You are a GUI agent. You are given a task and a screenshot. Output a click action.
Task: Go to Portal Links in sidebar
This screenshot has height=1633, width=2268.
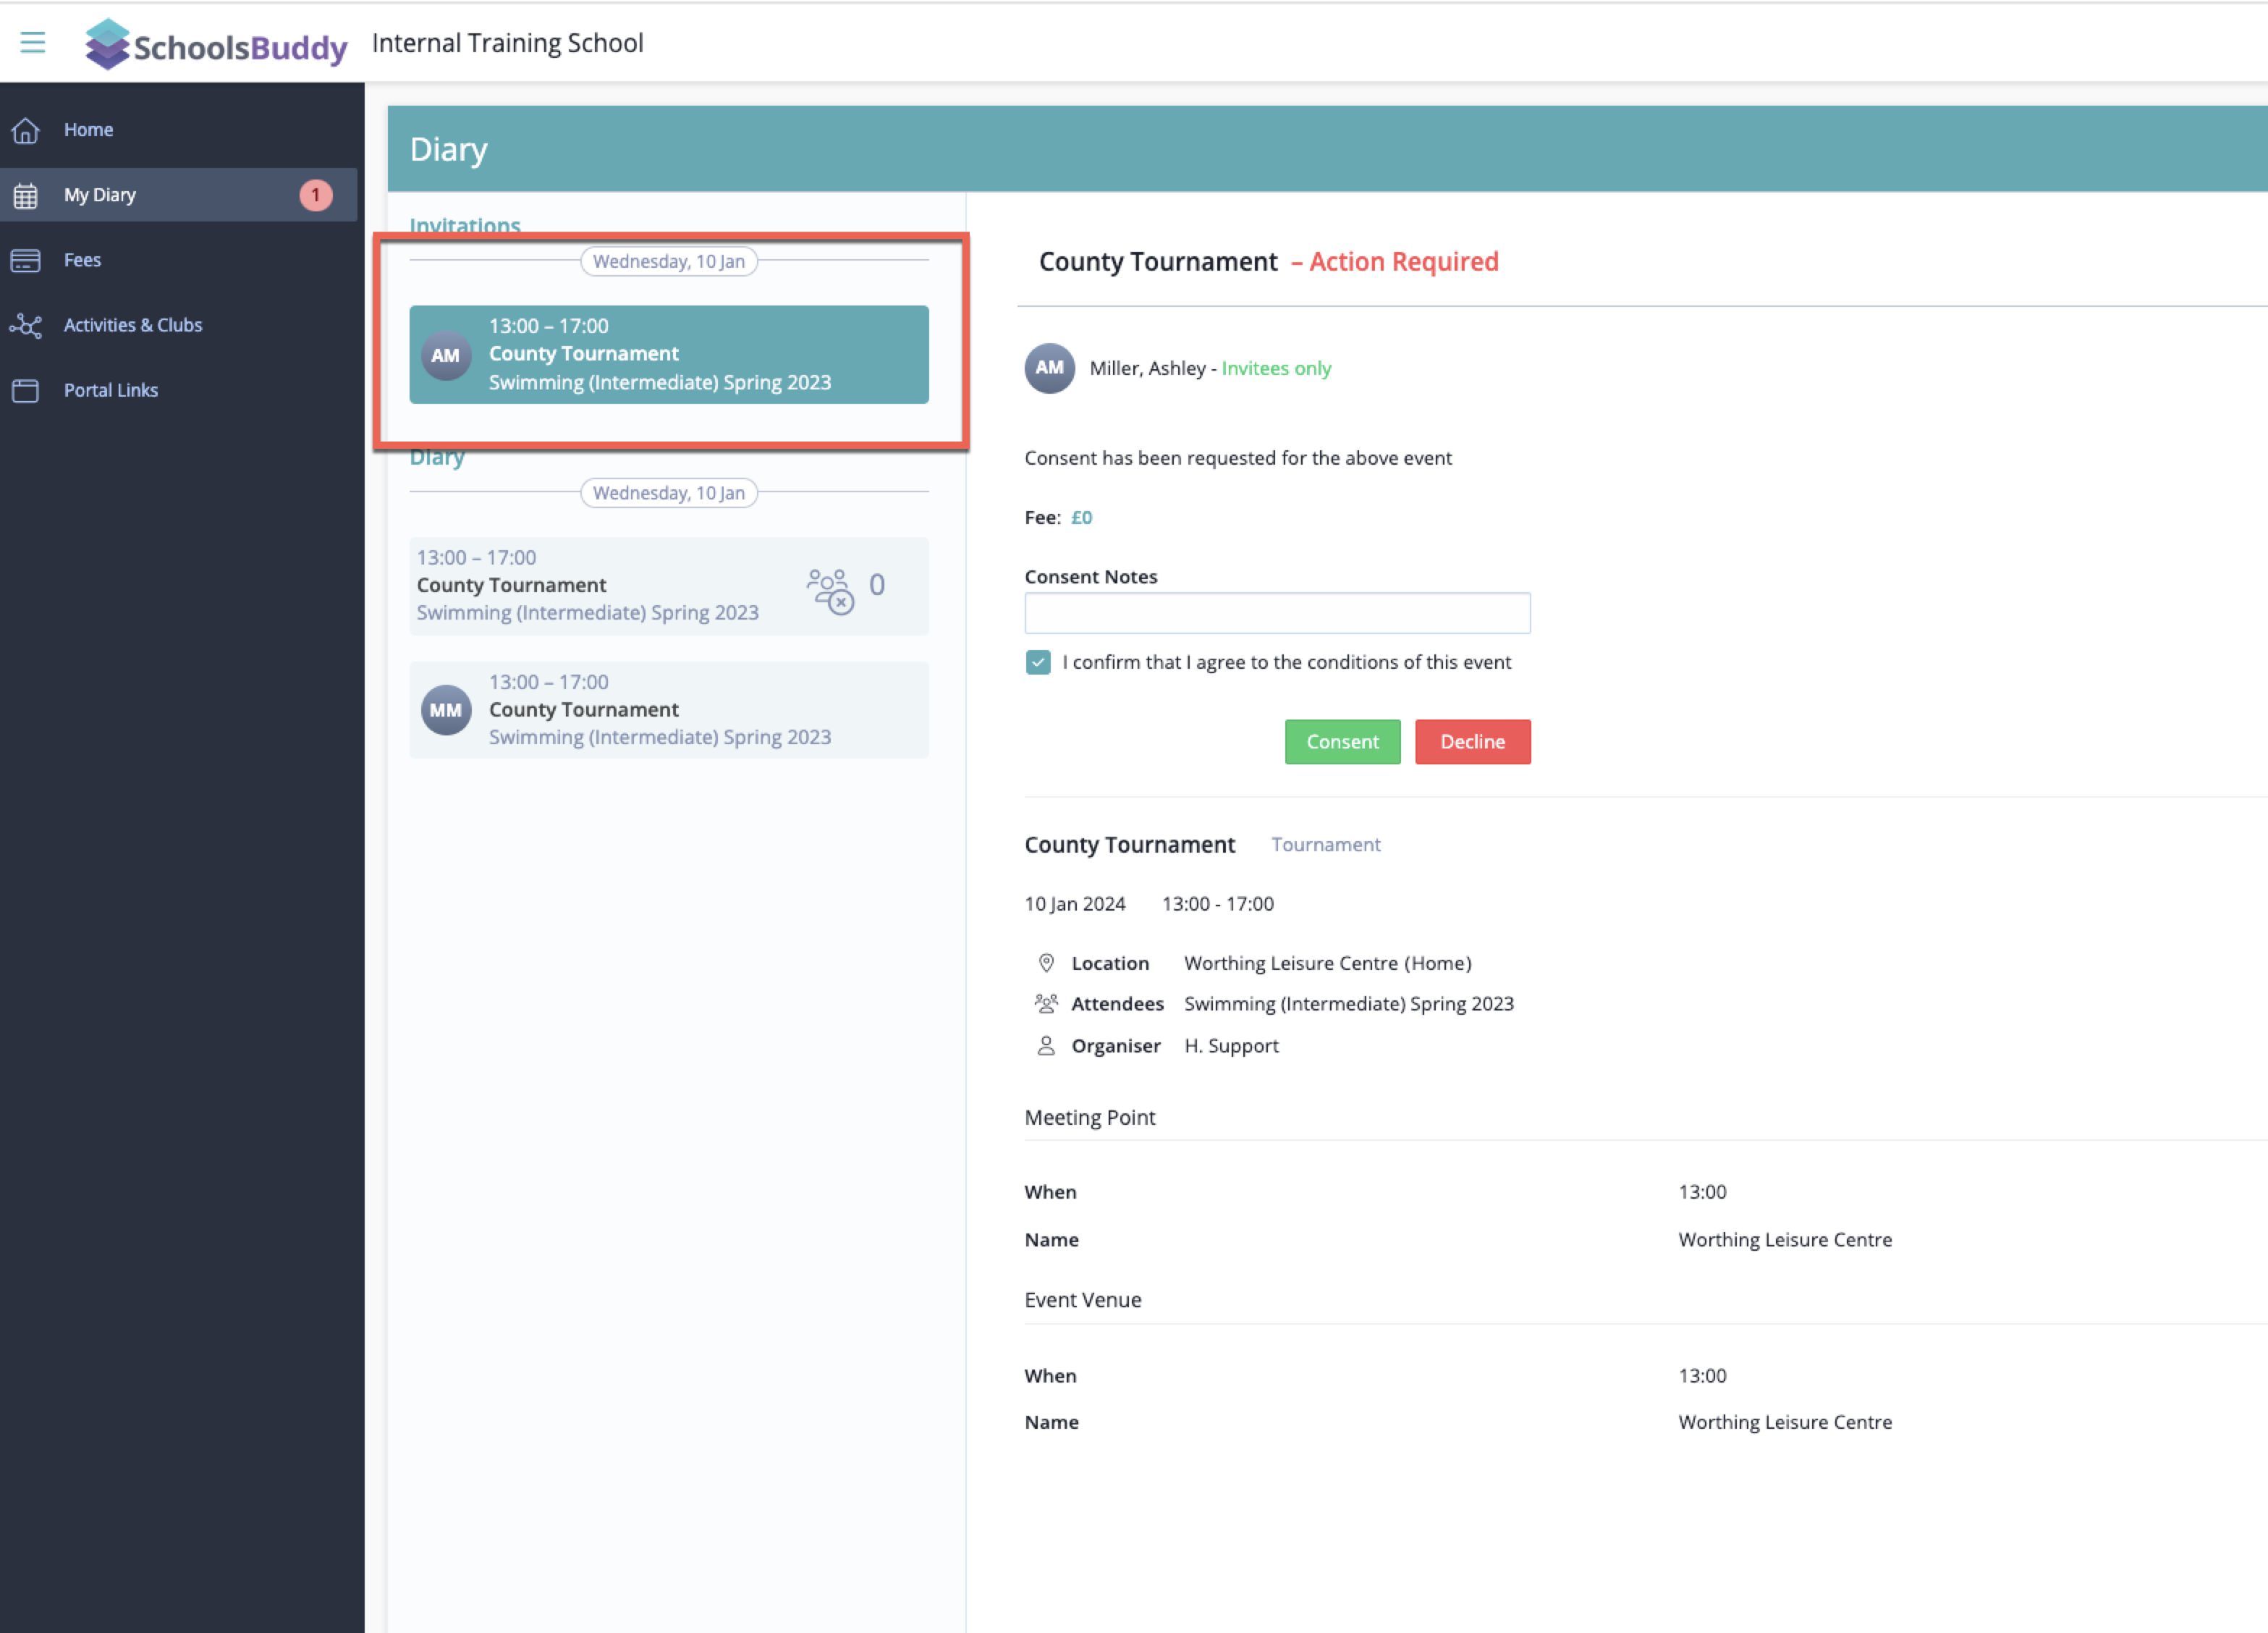pyautogui.click(x=111, y=390)
